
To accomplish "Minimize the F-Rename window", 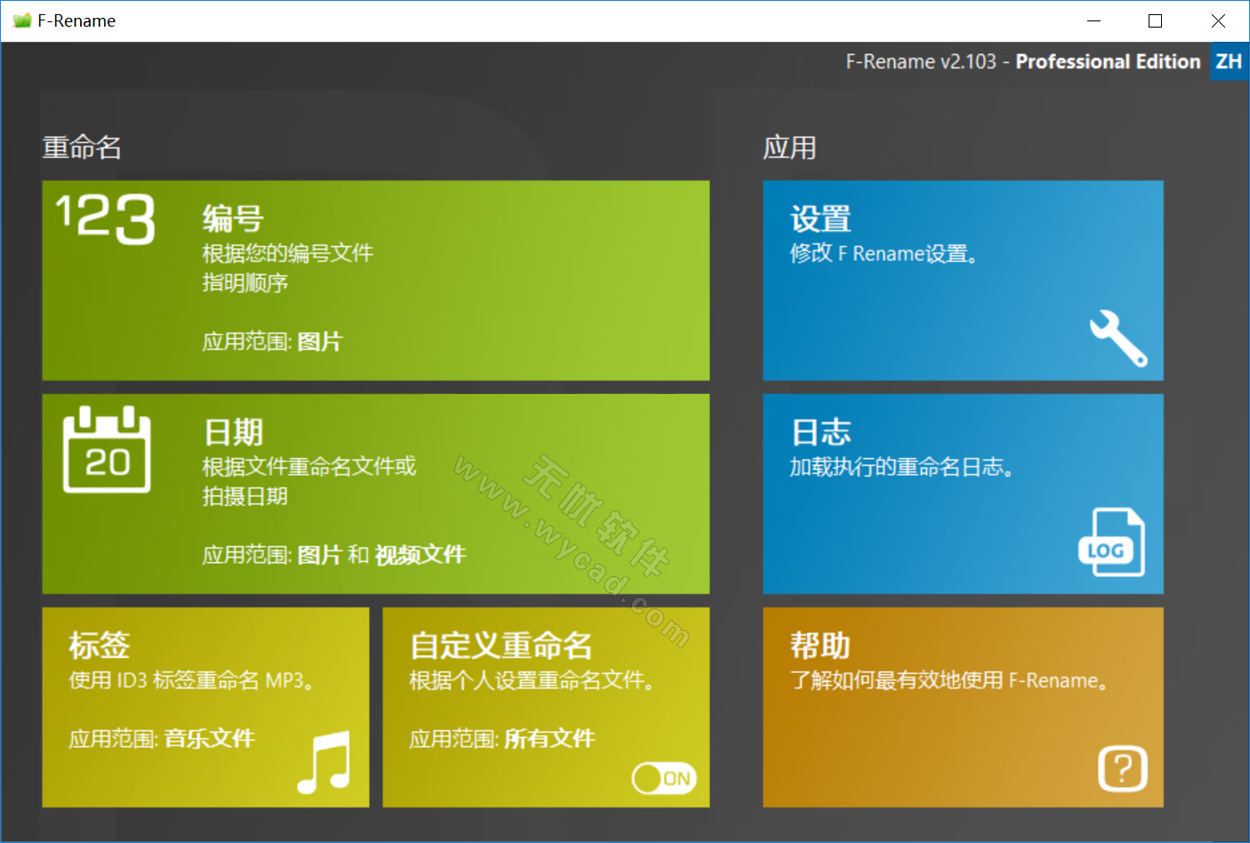I will point(1093,20).
